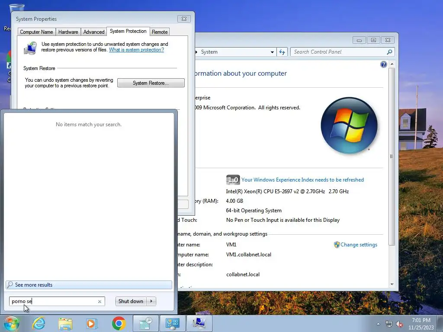This screenshot has width=443, height=332.
Task: Click the 64-bit Operating System text
Action: point(254,211)
